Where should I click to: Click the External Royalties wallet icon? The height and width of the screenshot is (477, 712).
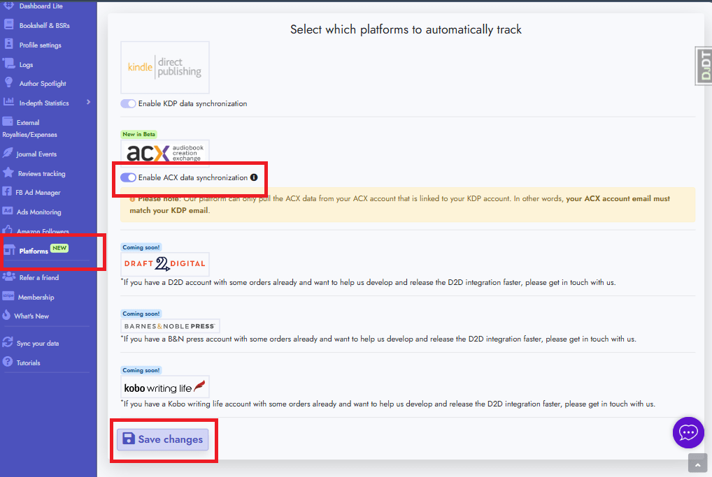[x=8, y=122]
